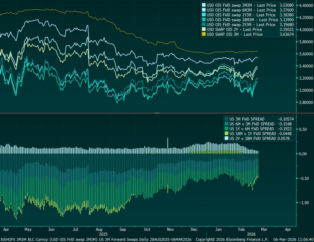Click the 4.40000 y-axis tick label
This screenshot has width=314, height=242.
coord(306,5)
